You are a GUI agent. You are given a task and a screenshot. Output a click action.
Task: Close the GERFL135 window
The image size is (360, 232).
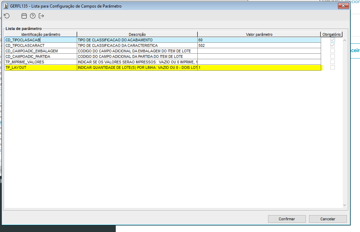click(343, 6)
